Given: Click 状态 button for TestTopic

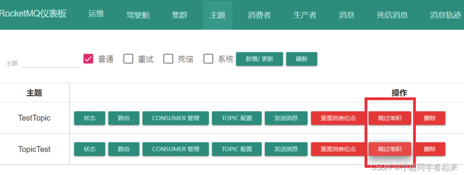Looking at the screenshot, I should 90,118.
